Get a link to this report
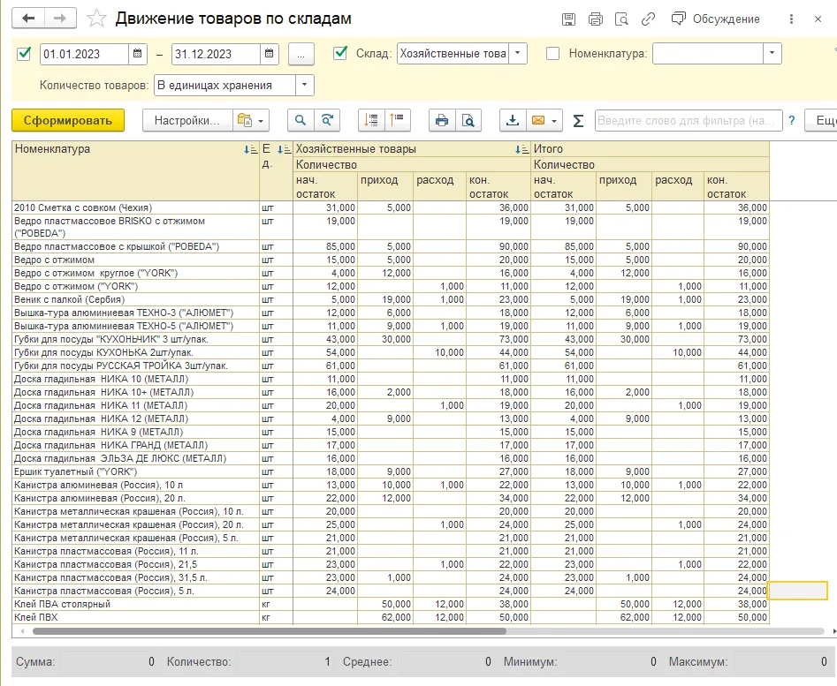 [648, 19]
